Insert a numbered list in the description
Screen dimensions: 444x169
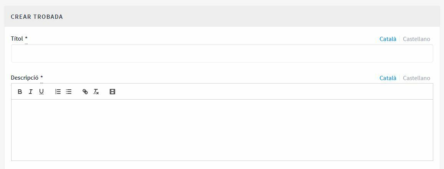click(x=58, y=92)
